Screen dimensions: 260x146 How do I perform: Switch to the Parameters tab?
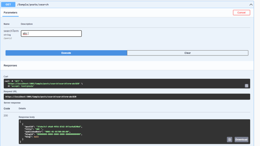(10, 13)
